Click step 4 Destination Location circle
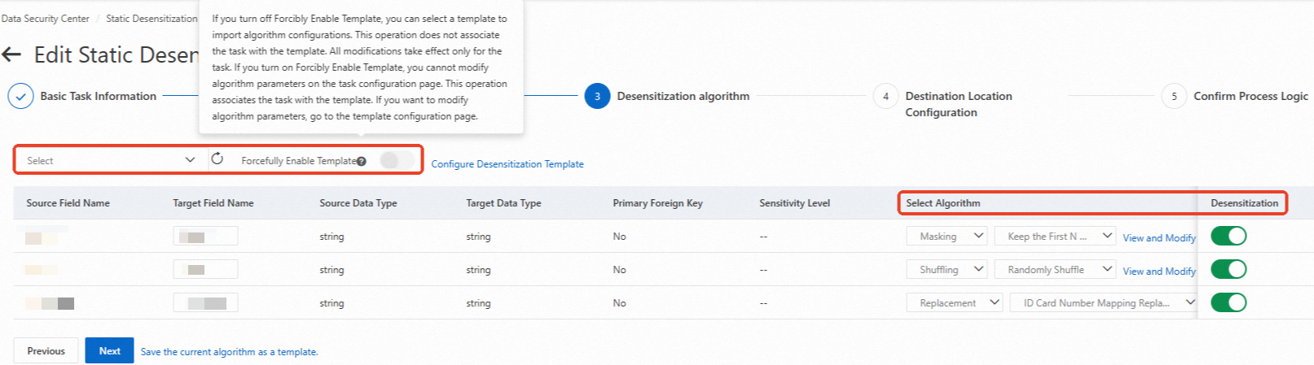The height and width of the screenshot is (365, 1314). (886, 96)
